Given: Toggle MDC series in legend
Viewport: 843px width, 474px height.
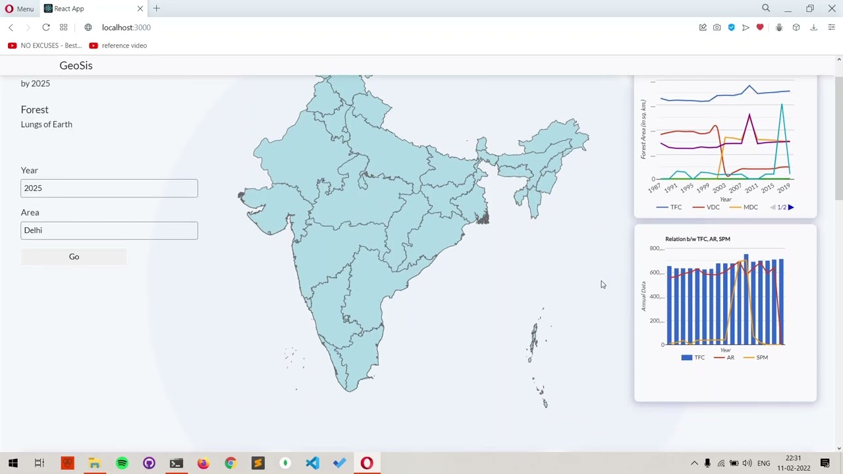Looking at the screenshot, I should 744,207.
